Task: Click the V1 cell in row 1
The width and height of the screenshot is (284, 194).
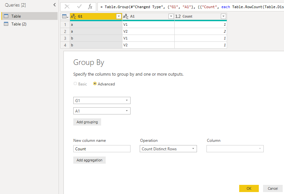Action: (x=148, y=24)
